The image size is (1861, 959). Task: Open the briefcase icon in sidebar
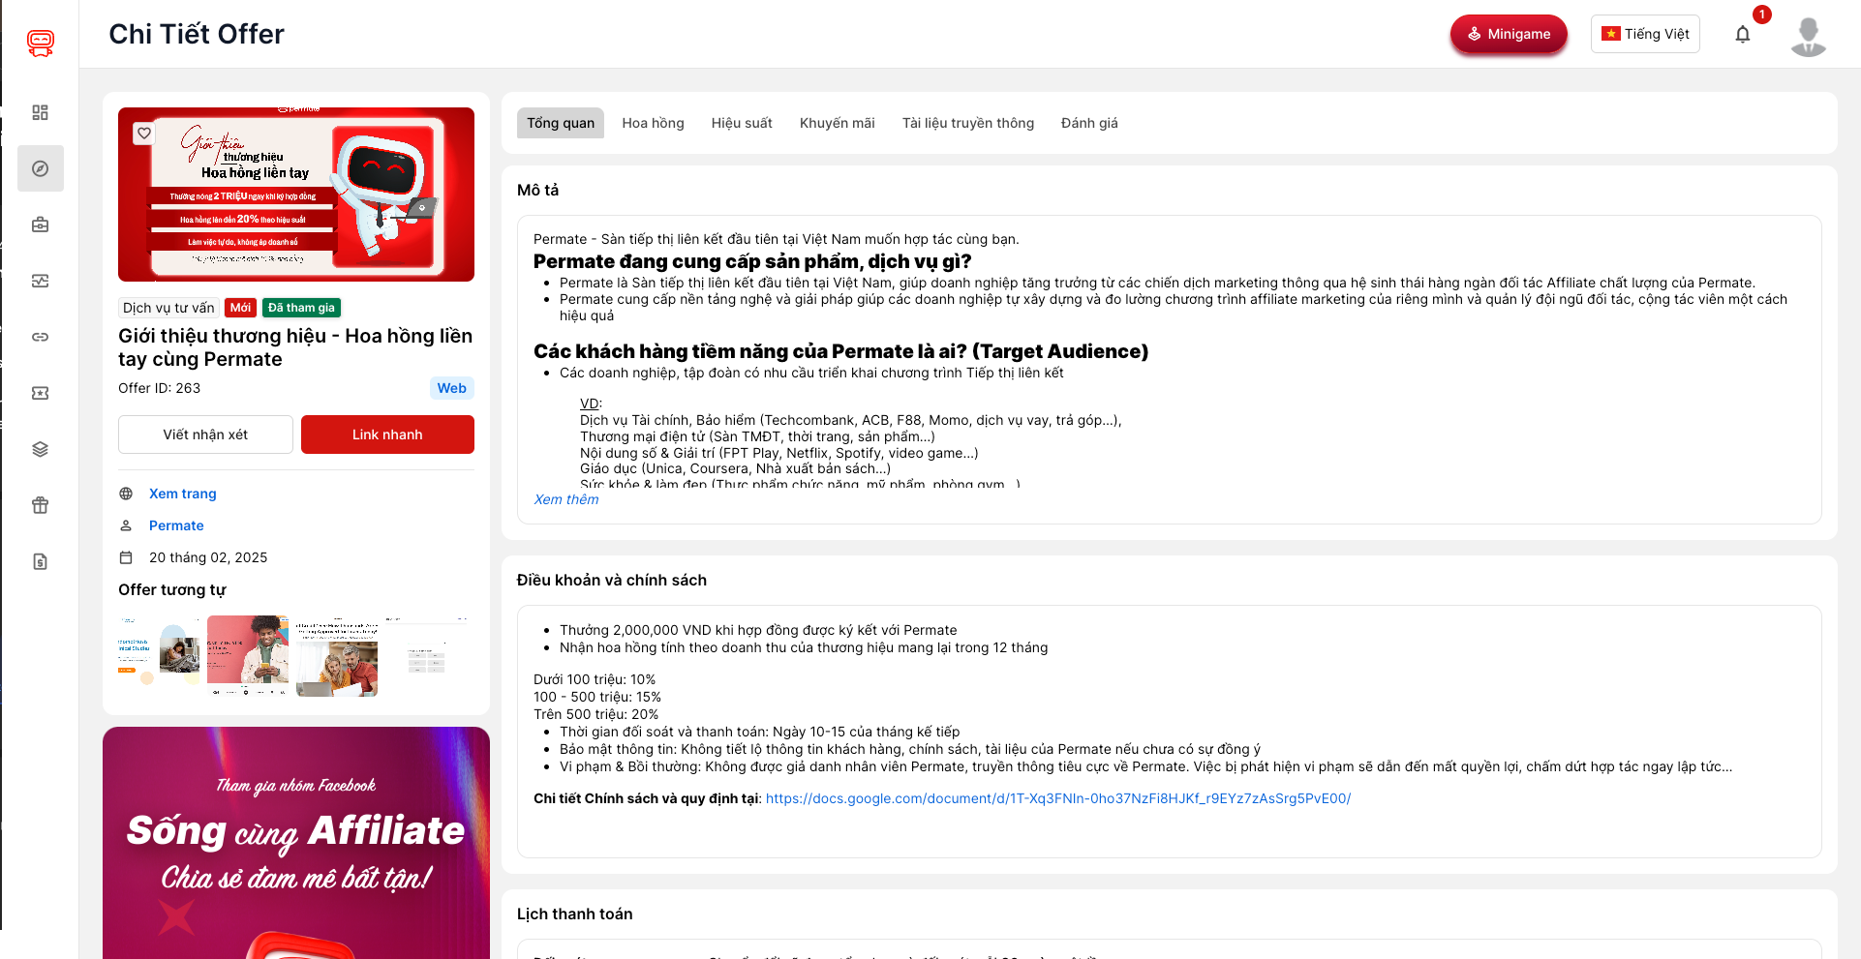click(40, 225)
